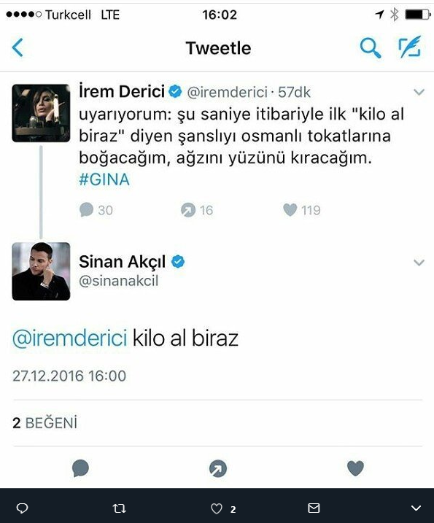The width and height of the screenshot is (434, 523).
Task: Expand options chevron on İrem Derici's tweet
Action: (x=419, y=92)
